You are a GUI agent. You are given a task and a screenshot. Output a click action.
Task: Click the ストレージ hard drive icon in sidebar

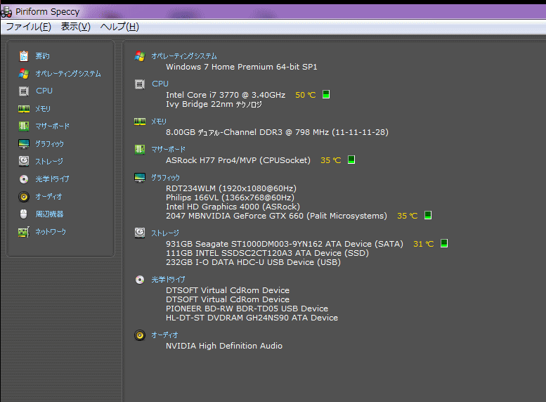(24, 161)
